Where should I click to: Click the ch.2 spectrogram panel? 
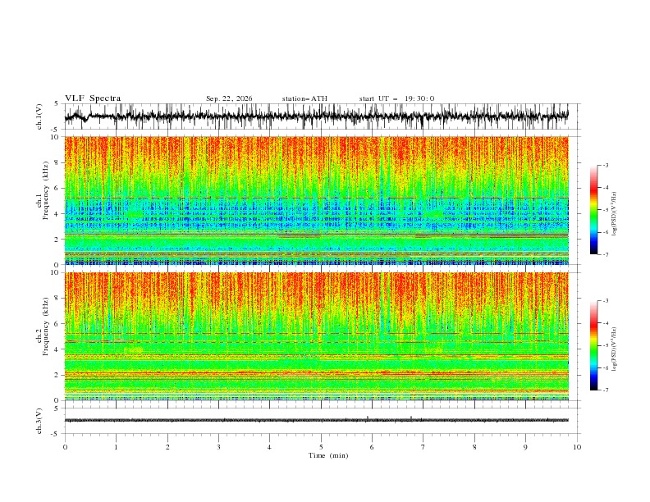pos(316,336)
